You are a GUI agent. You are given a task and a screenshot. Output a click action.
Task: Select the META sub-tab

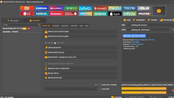point(87,26)
